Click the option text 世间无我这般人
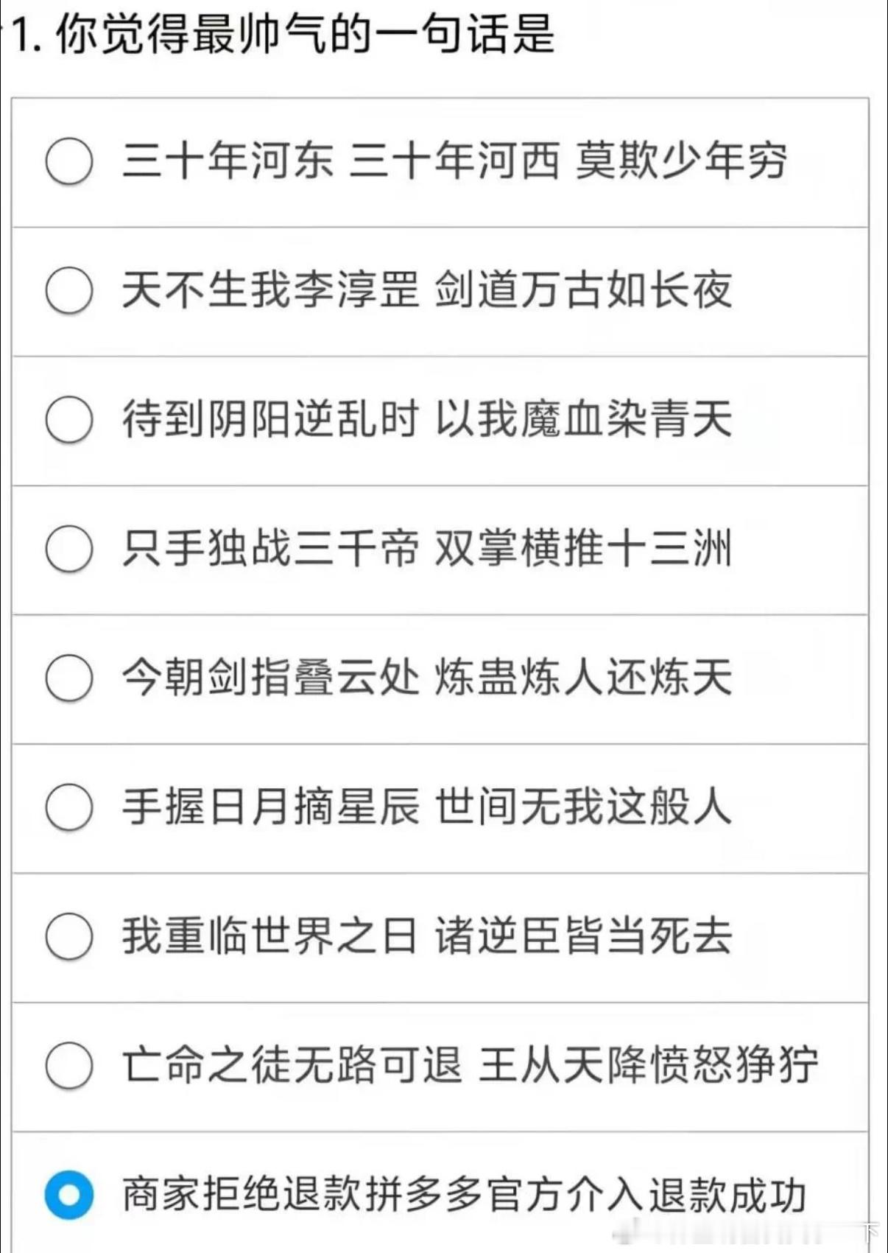Image resolution: width=888 pixels, height=1253 pixels. click(x=583, y=807)
